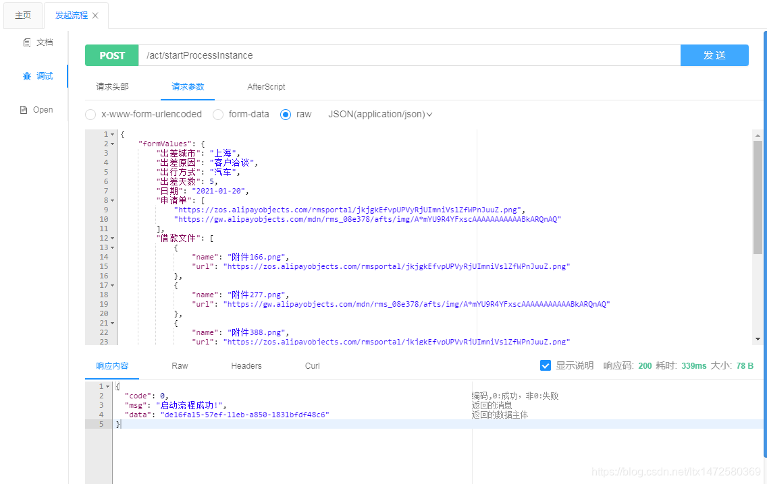The width and height of the screenshot is (767, 484).
Task: Collapse the 借款文件 array on line 12
Action: point(112,237)
